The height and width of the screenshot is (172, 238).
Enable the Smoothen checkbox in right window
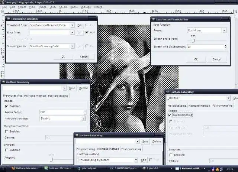[x=171, y=155]
